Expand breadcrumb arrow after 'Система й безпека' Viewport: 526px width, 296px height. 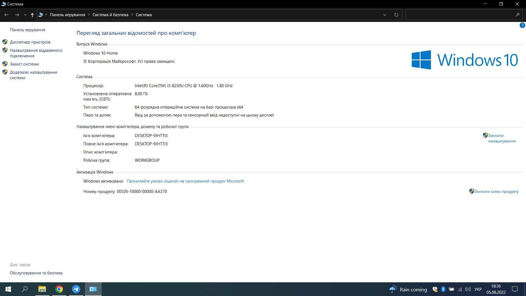[x=132, y=15]
